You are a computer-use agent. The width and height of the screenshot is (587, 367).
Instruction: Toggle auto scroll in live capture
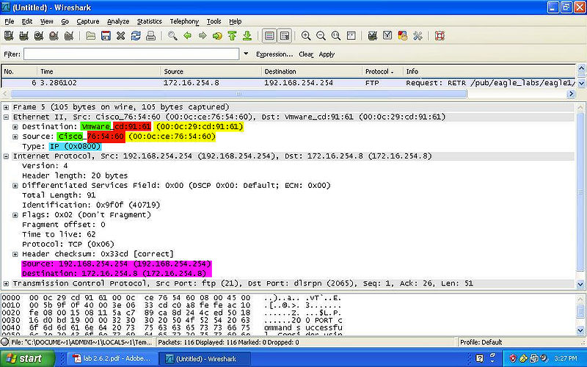tap(285, 36)
